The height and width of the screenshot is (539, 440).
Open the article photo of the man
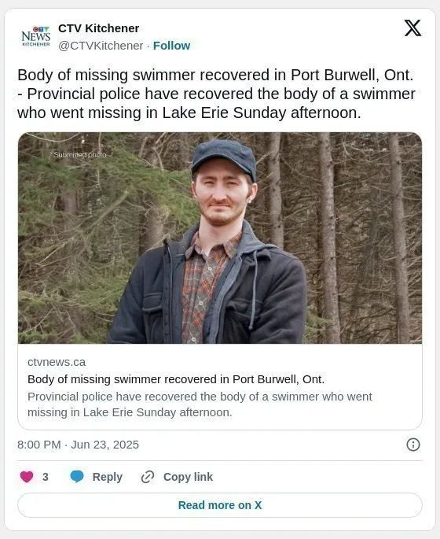220,238
